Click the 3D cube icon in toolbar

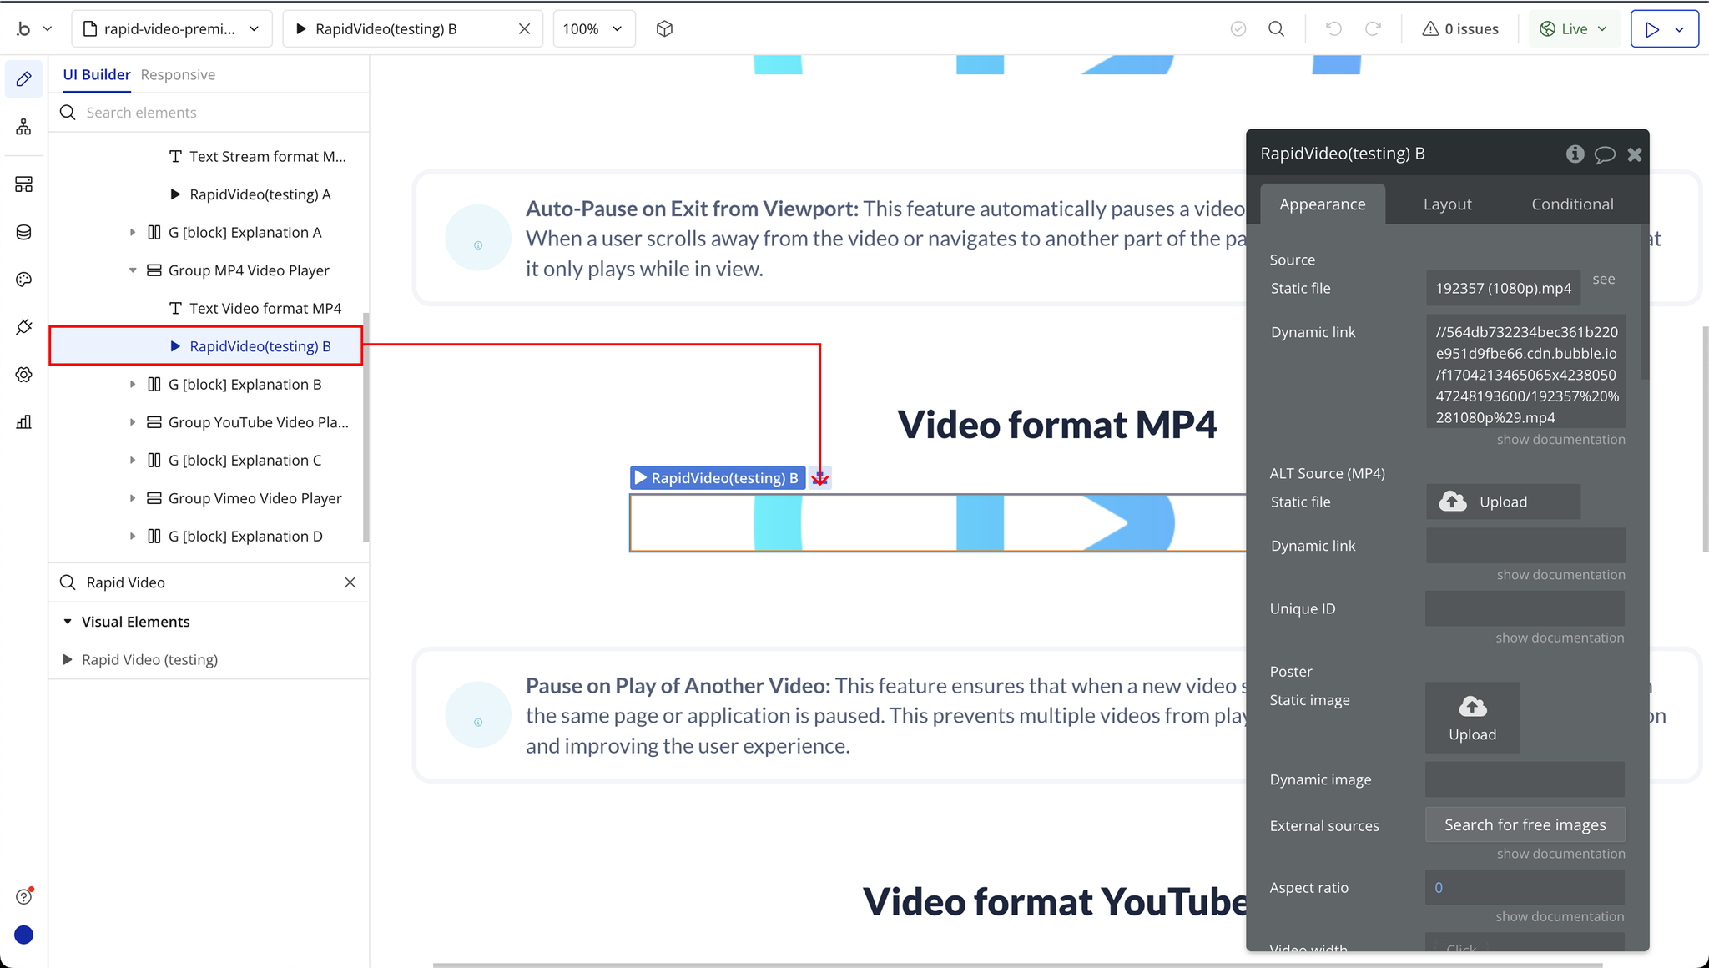pos(664,29)
